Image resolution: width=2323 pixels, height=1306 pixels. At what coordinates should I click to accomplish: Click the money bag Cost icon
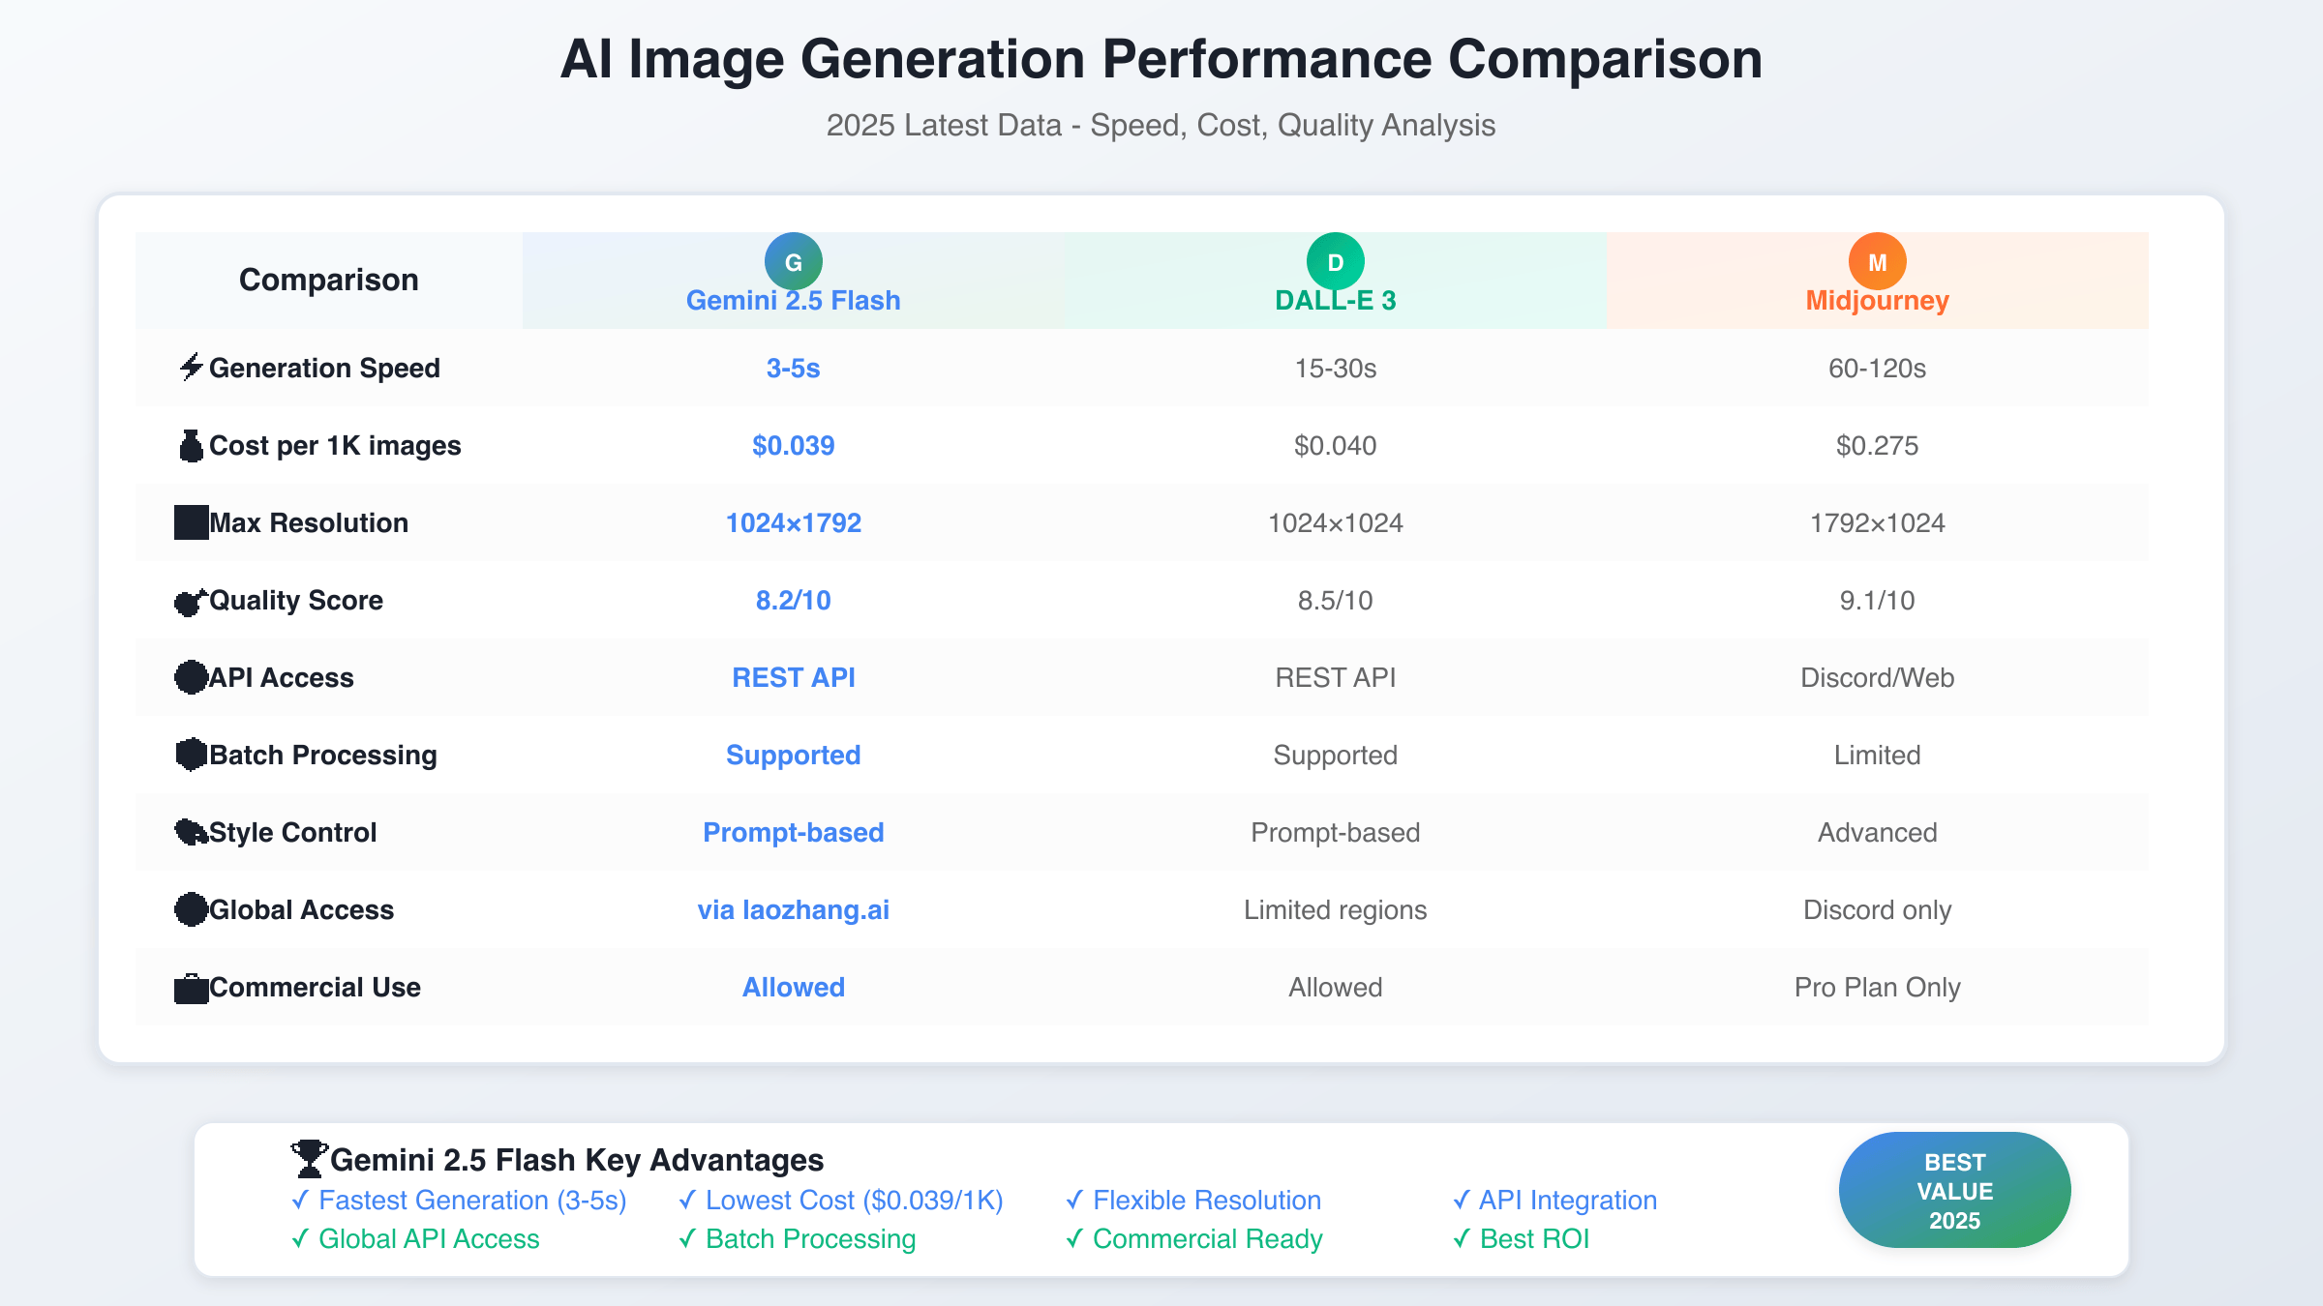191,446
